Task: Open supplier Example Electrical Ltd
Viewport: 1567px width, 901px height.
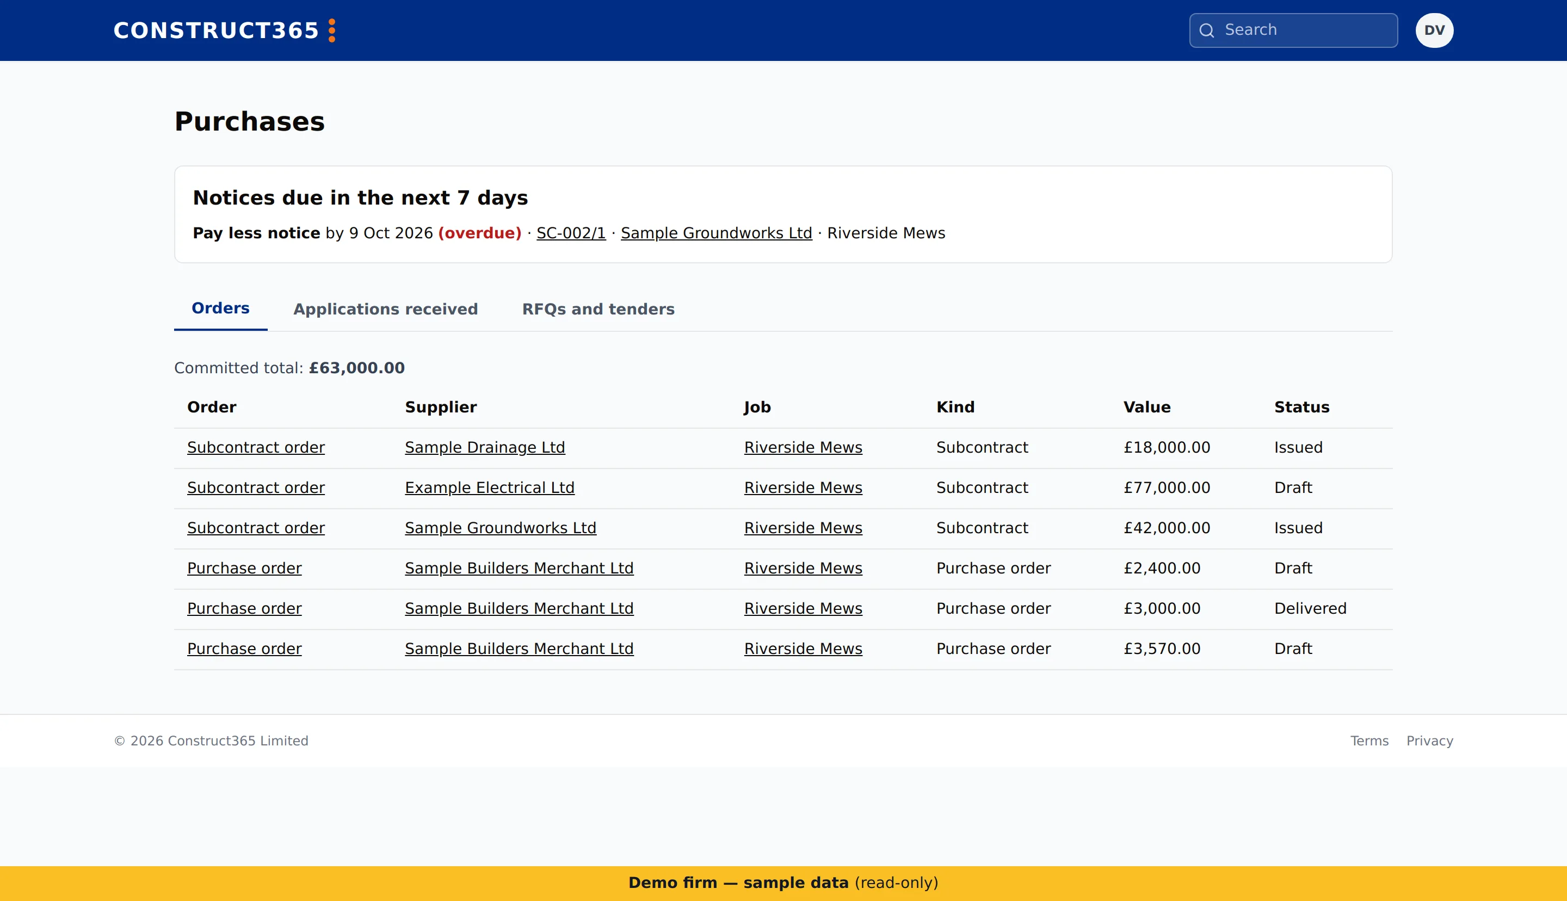Action: coord(489,487)
